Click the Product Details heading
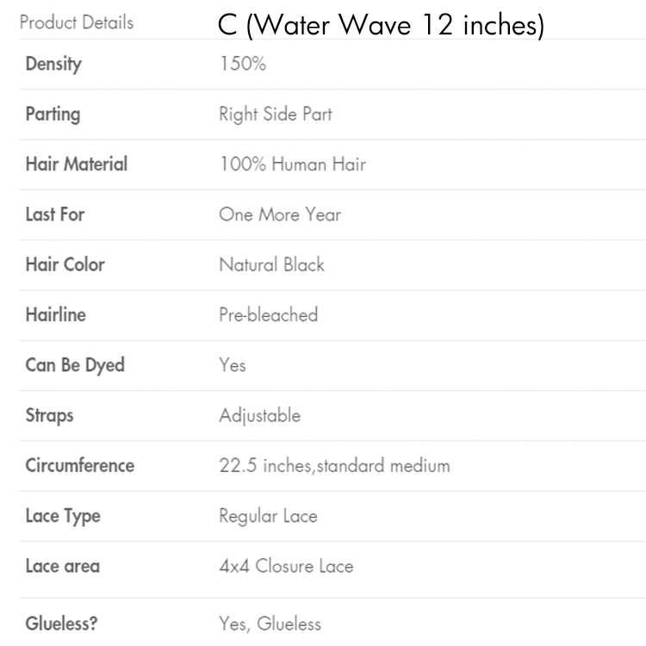The width and height of the screenshot is (646, 646). [x=77, y=23]
